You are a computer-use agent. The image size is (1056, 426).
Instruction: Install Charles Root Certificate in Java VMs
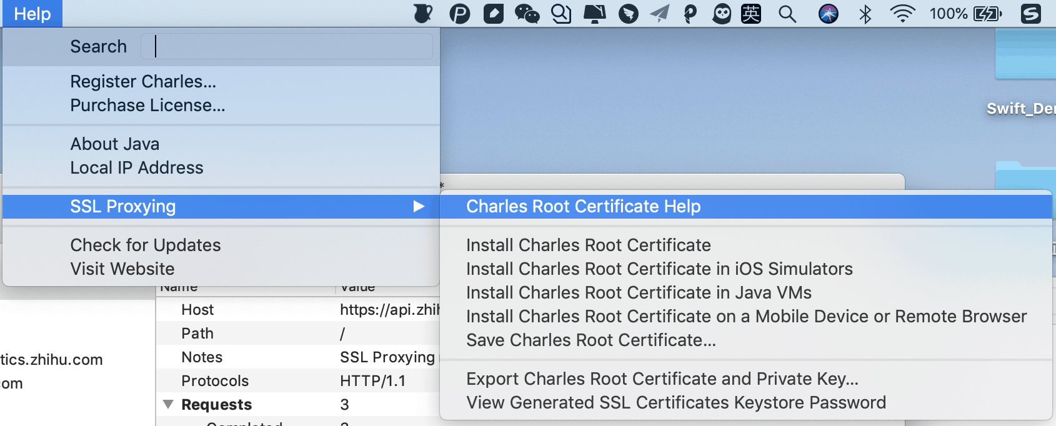tap(746, 293)
